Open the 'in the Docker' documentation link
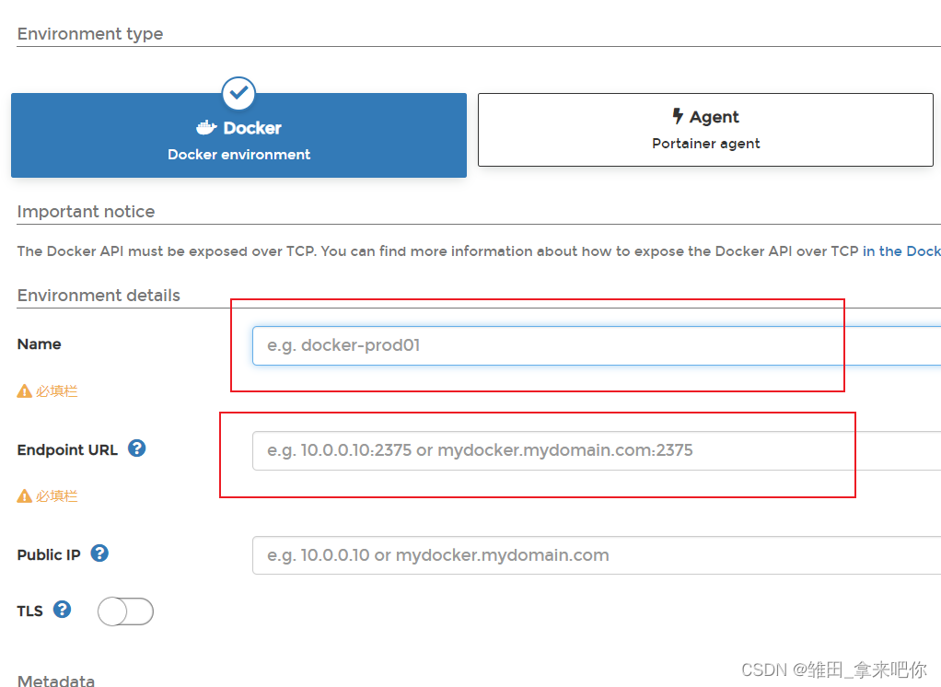Screen dimensions: 941x687 (901, 250)
